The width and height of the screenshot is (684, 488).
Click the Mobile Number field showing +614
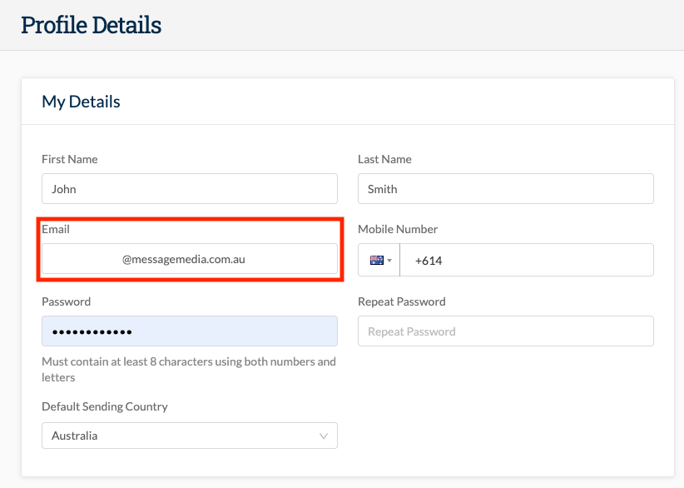[533, 260]
